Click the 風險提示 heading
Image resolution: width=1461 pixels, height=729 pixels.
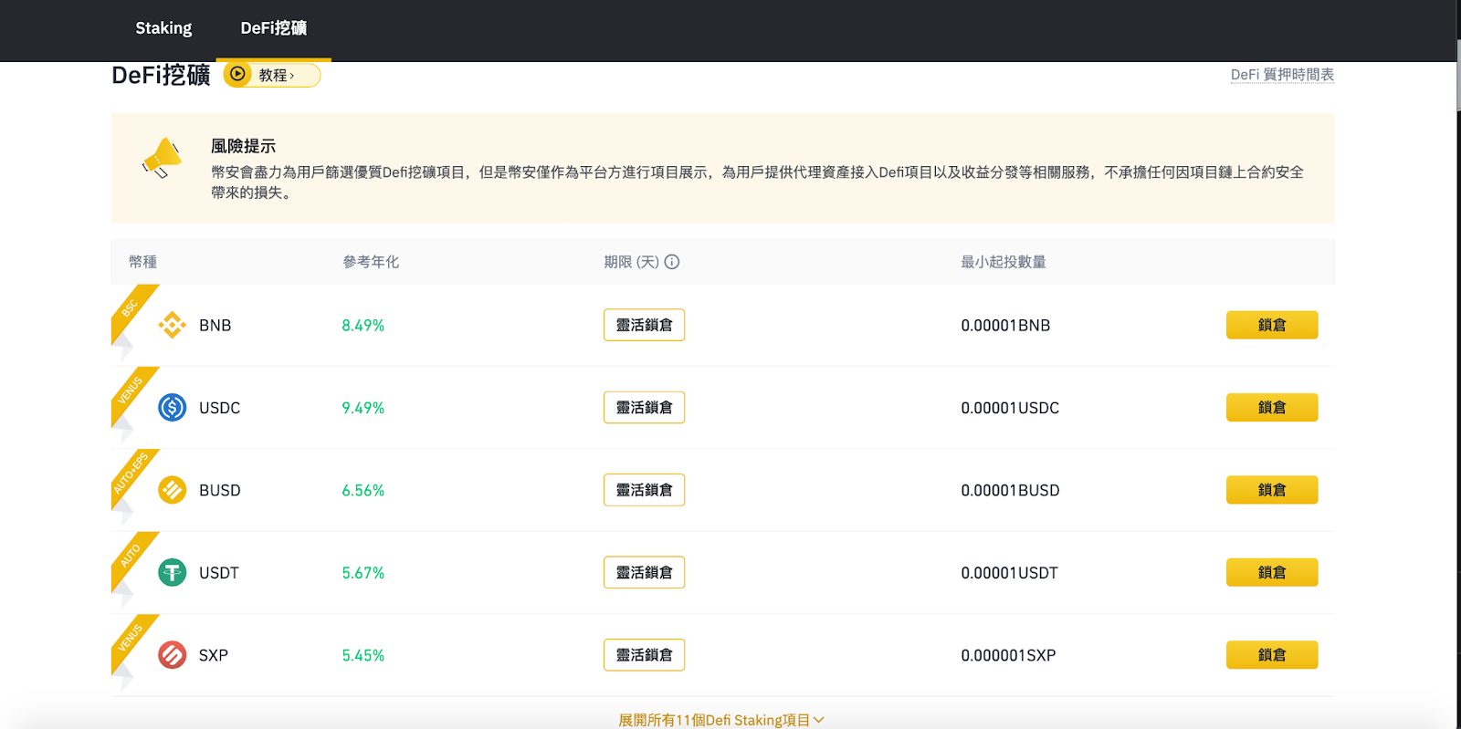click(243, 146)
